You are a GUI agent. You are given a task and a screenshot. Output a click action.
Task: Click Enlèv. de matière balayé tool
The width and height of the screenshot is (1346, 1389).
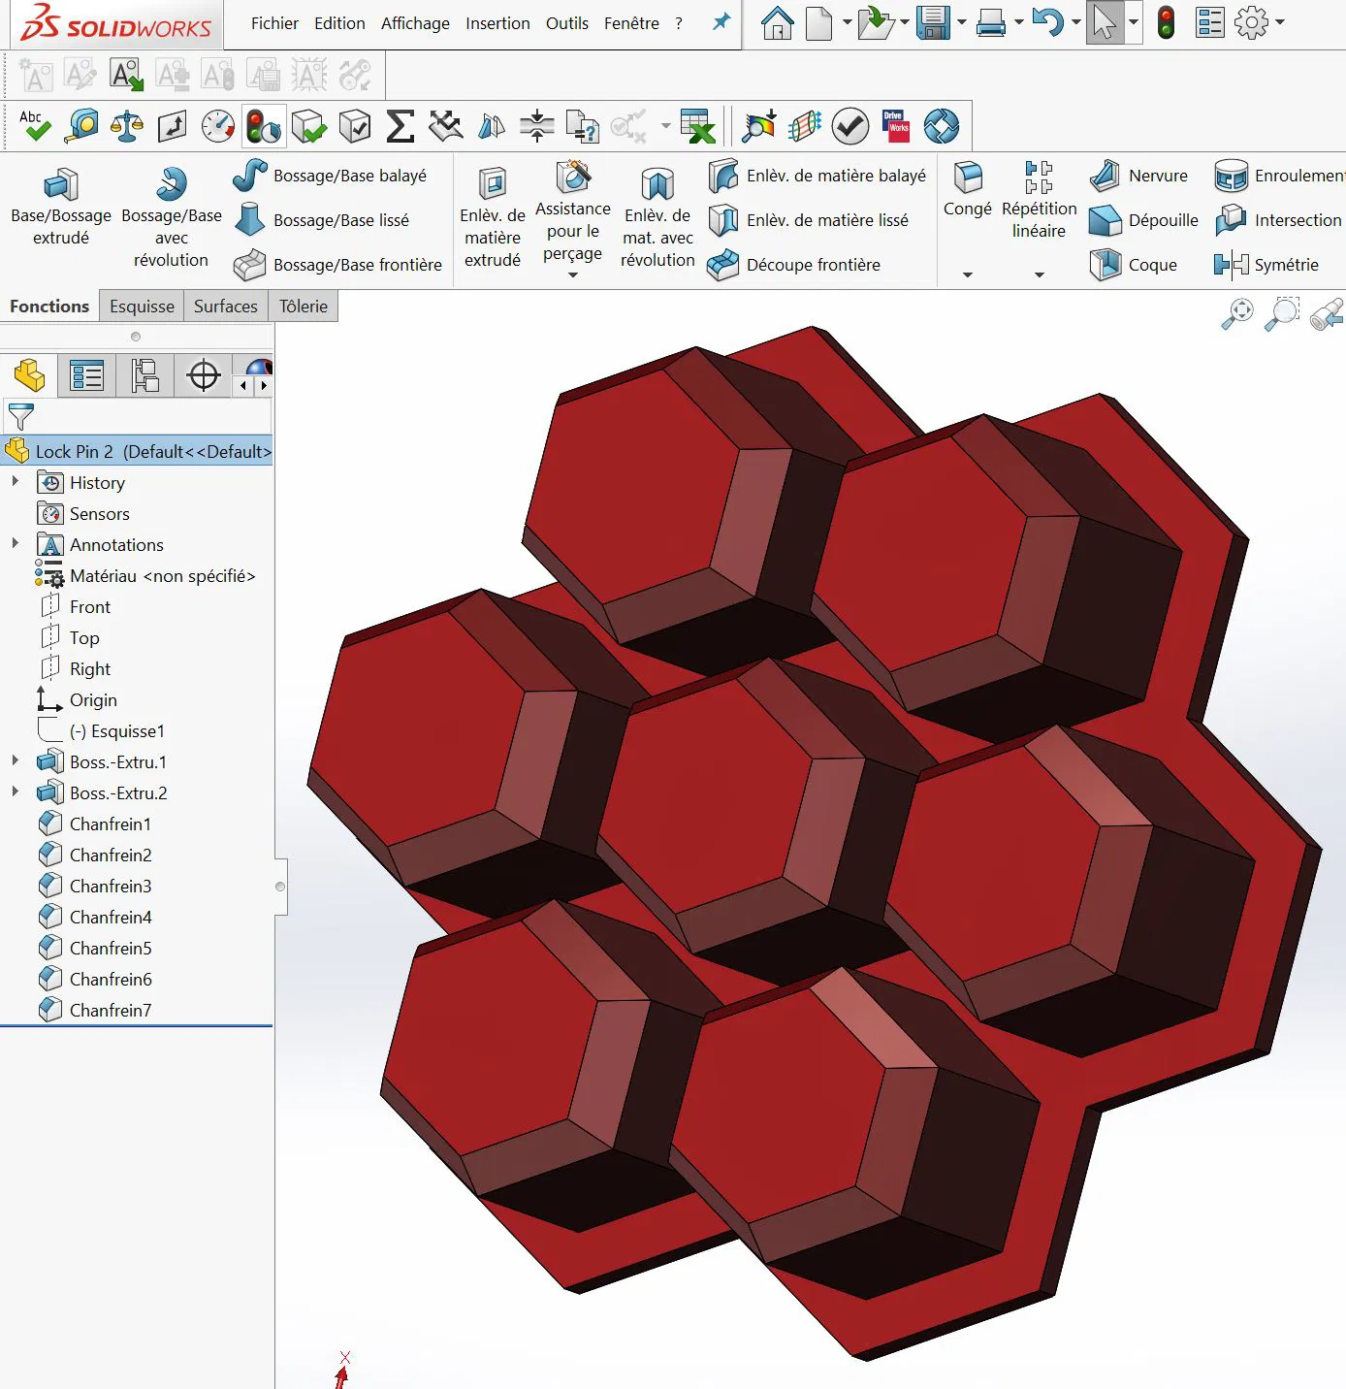click(x=817, y=176)
